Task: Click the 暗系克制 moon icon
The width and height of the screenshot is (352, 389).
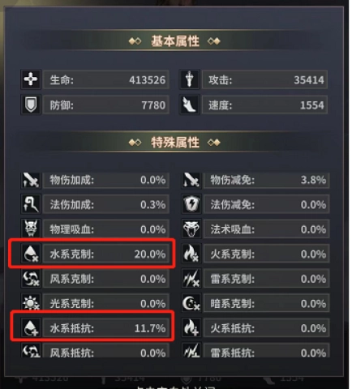Action: pos(191,303)
